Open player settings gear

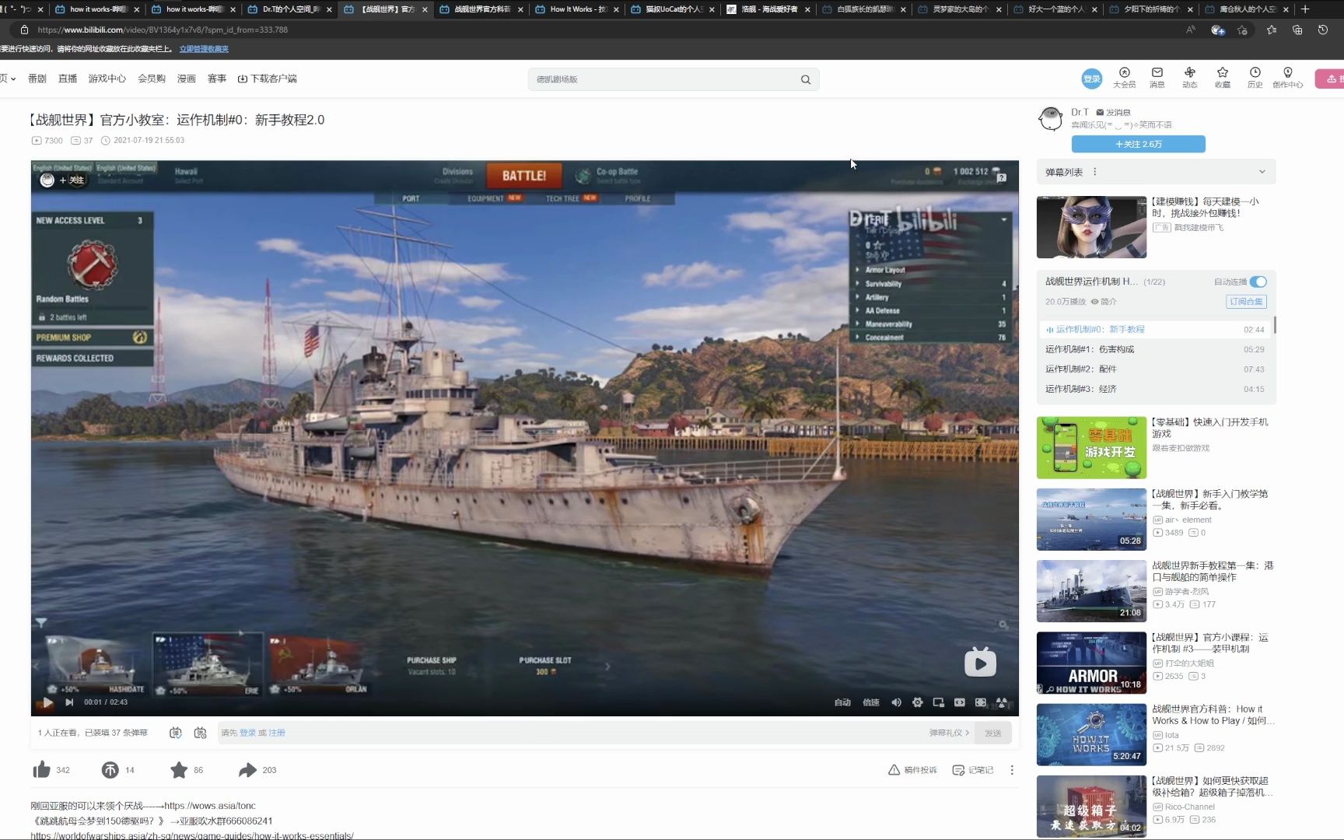point(918,702)
